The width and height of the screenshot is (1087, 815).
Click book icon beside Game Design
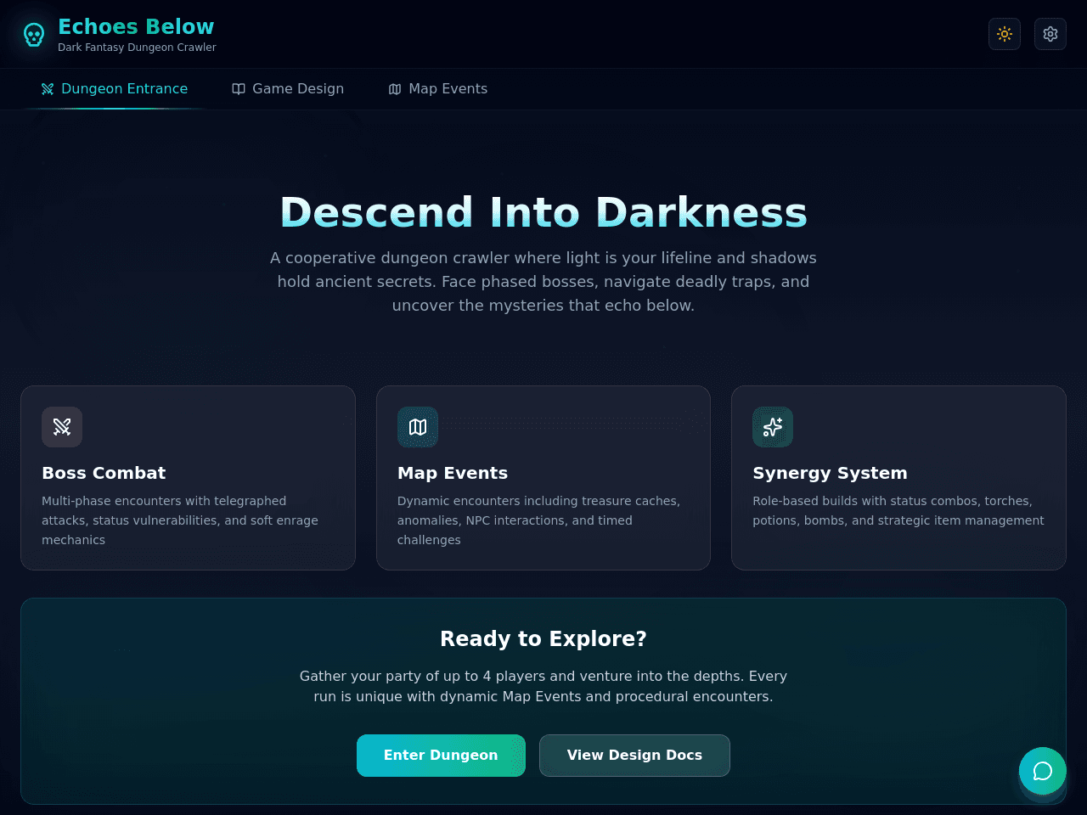pyautogui.click(x=239, y=89)
